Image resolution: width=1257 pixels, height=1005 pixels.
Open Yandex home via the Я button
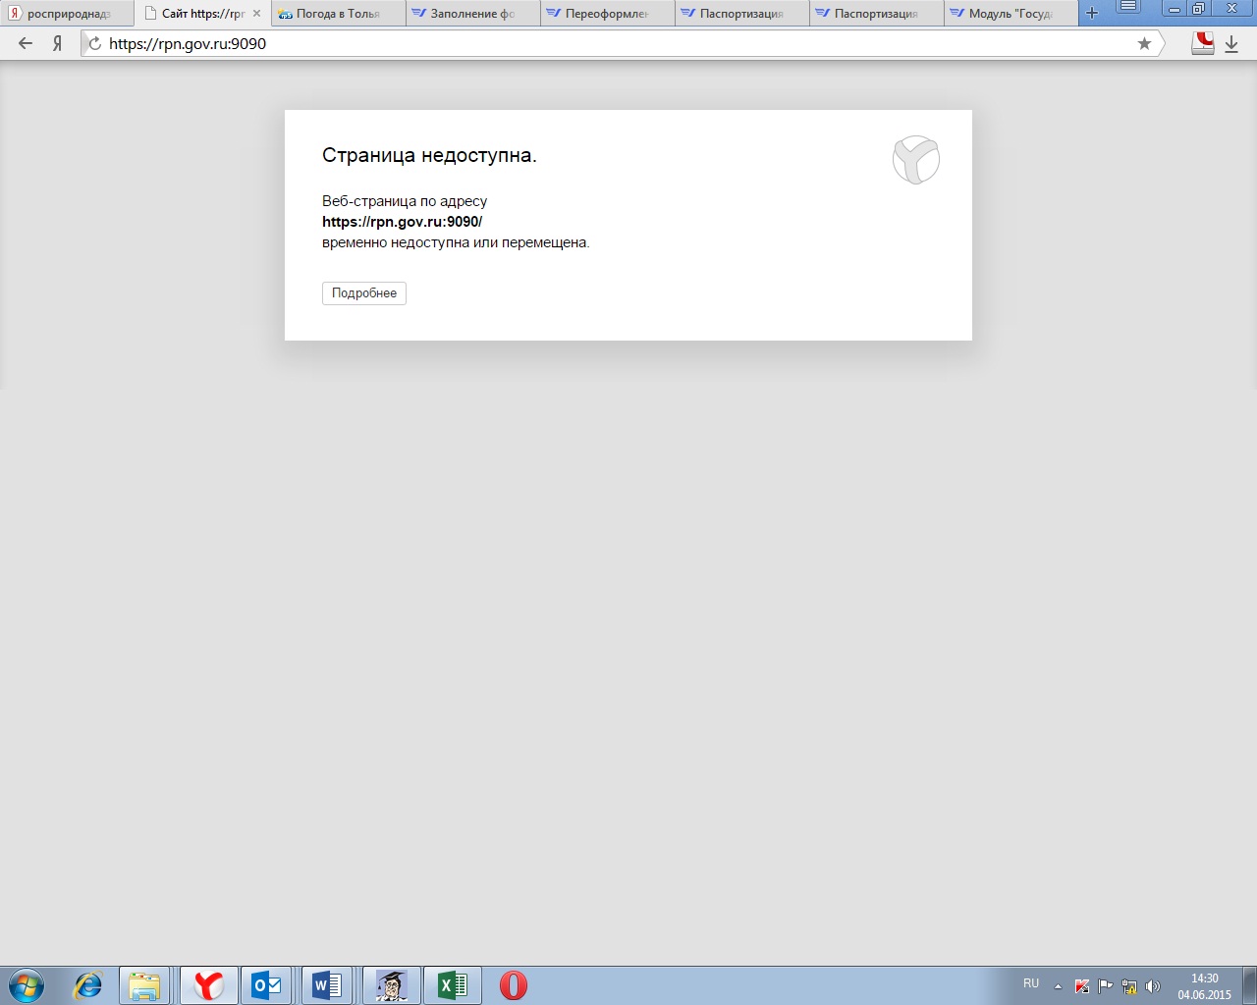(x=57, y=43)
